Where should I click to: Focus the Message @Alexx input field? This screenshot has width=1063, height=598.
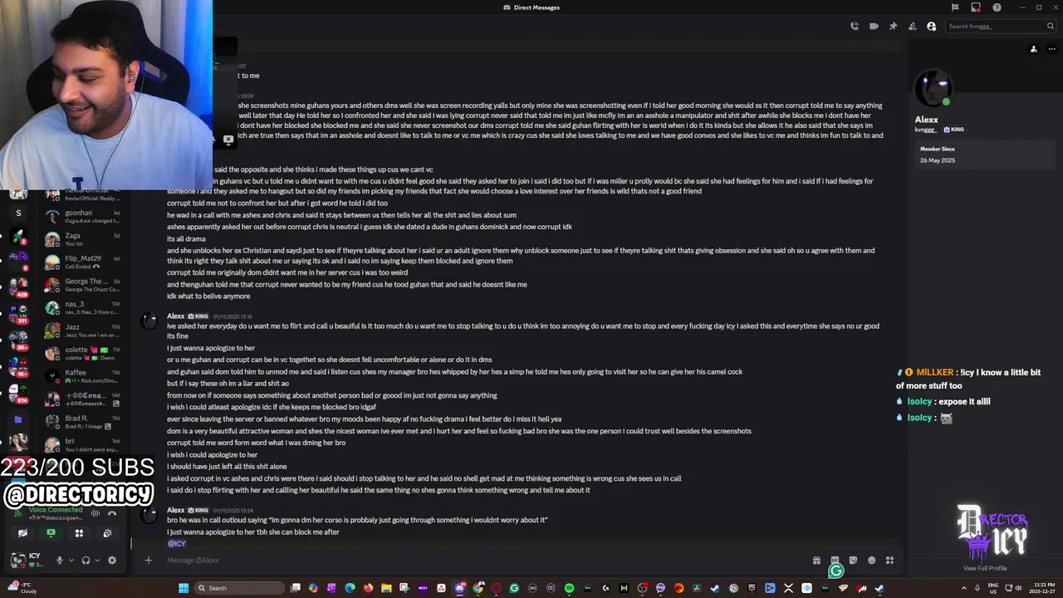[482, 561]
